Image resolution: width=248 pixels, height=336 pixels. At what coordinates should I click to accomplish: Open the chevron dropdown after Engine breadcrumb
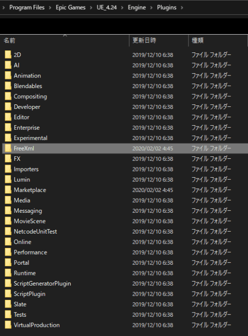pos(151,8)
